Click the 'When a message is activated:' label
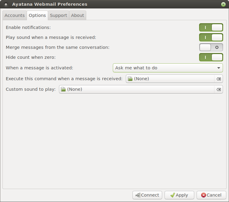This screenshot has height=202, width=229. tap(39, 68)
